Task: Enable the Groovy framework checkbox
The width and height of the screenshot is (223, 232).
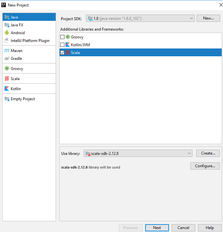Action: pos(63,37)
